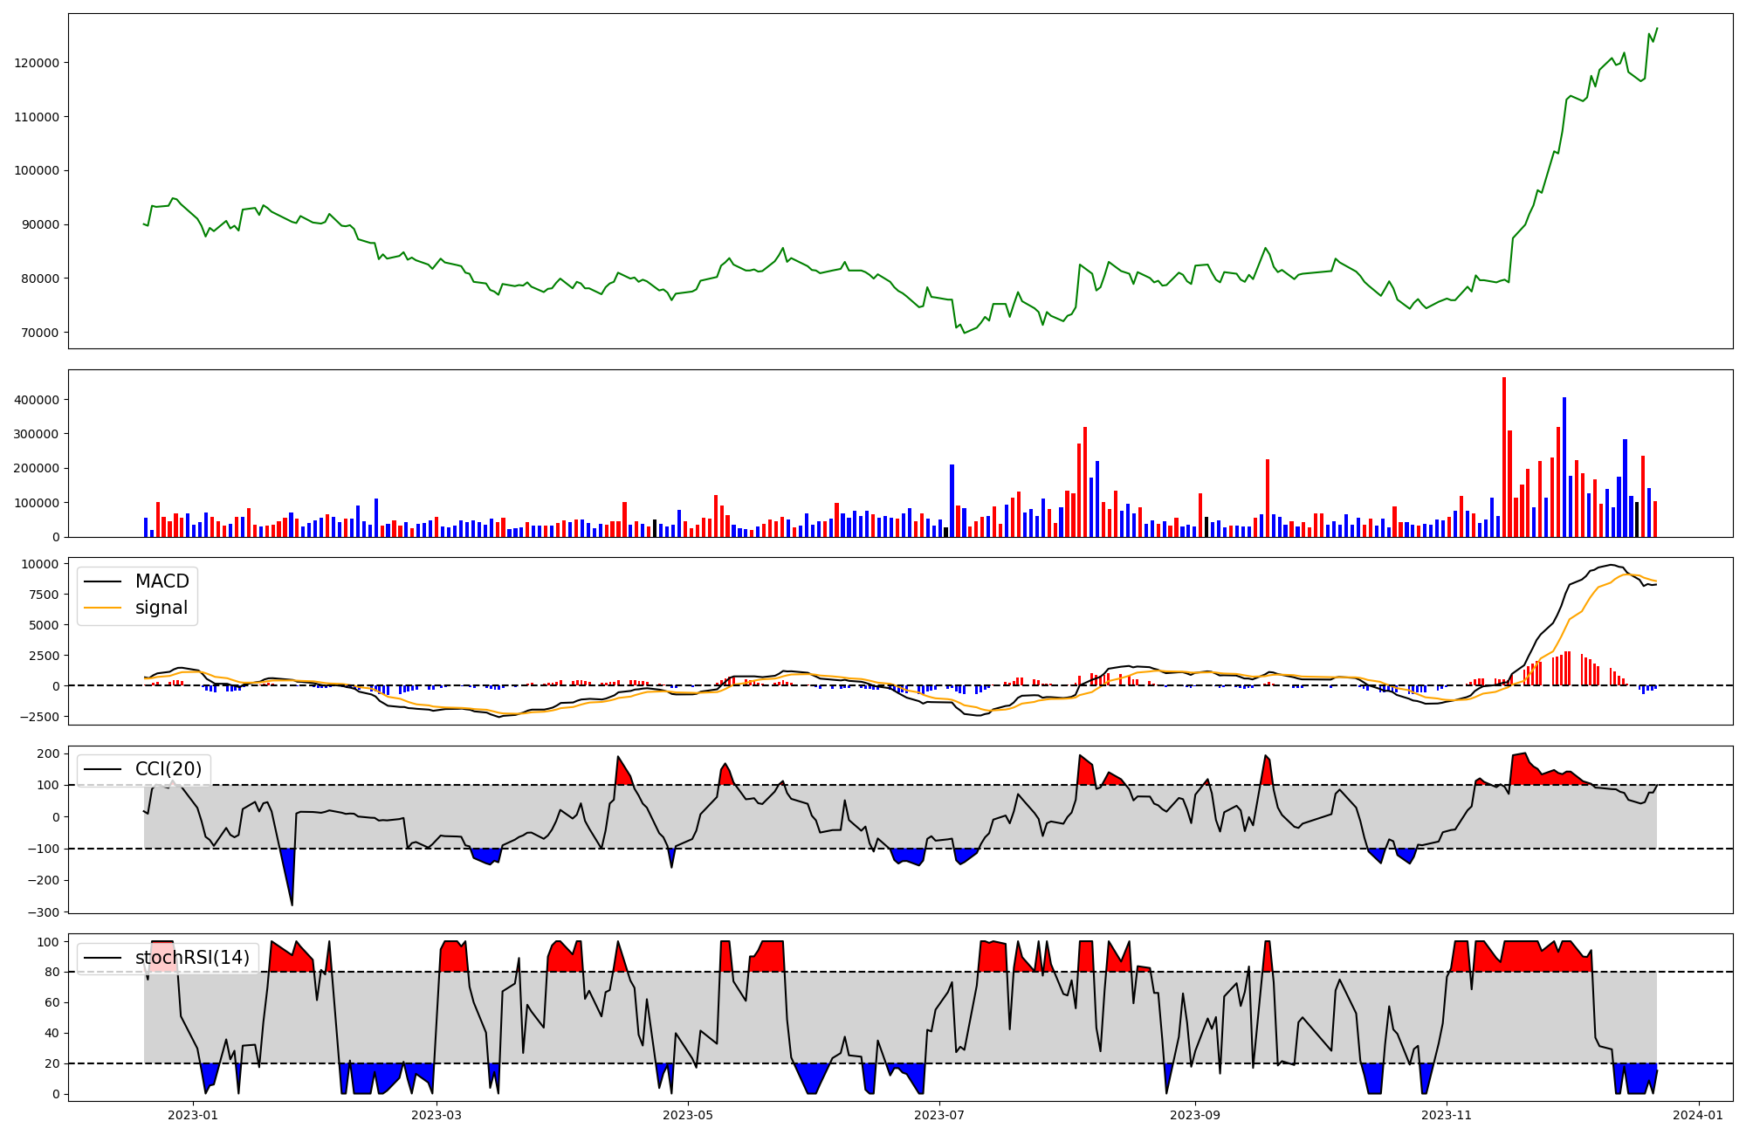This screenshot has height=1135, width=1746.
Task: Click the tallest blue volume bar
Action: tap(1564, 467)
